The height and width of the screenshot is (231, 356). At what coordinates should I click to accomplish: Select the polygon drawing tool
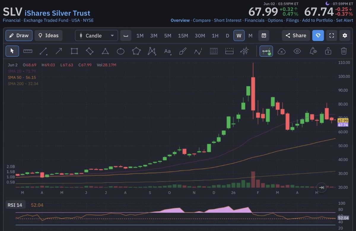coord(136,51)
